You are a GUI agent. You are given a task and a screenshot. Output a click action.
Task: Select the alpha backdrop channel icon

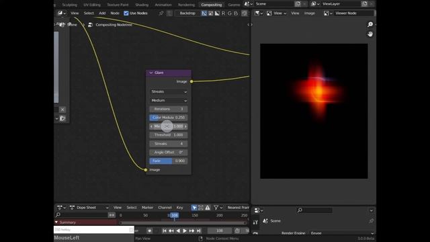click(217, 13)
